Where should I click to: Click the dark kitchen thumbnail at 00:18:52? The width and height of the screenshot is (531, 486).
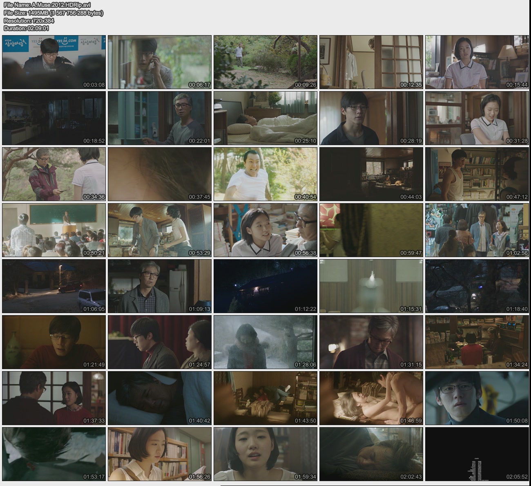pos(54,118)
